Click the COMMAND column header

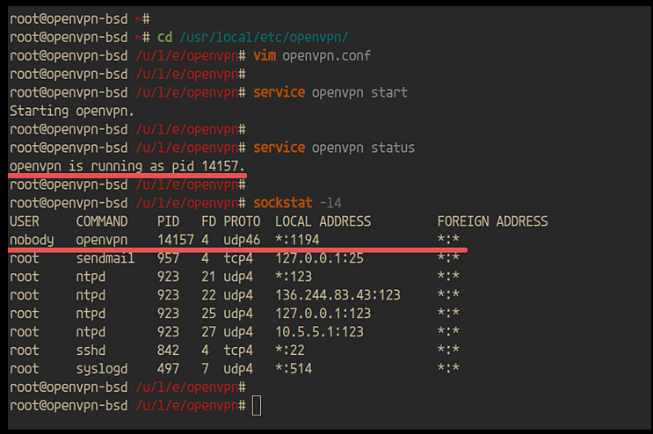click(102, 221)
